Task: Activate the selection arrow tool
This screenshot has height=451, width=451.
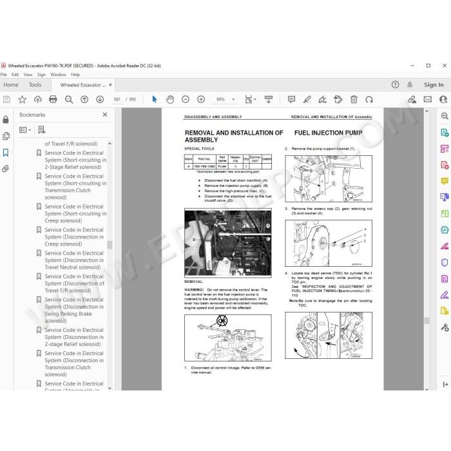Action: coord(155,99)
